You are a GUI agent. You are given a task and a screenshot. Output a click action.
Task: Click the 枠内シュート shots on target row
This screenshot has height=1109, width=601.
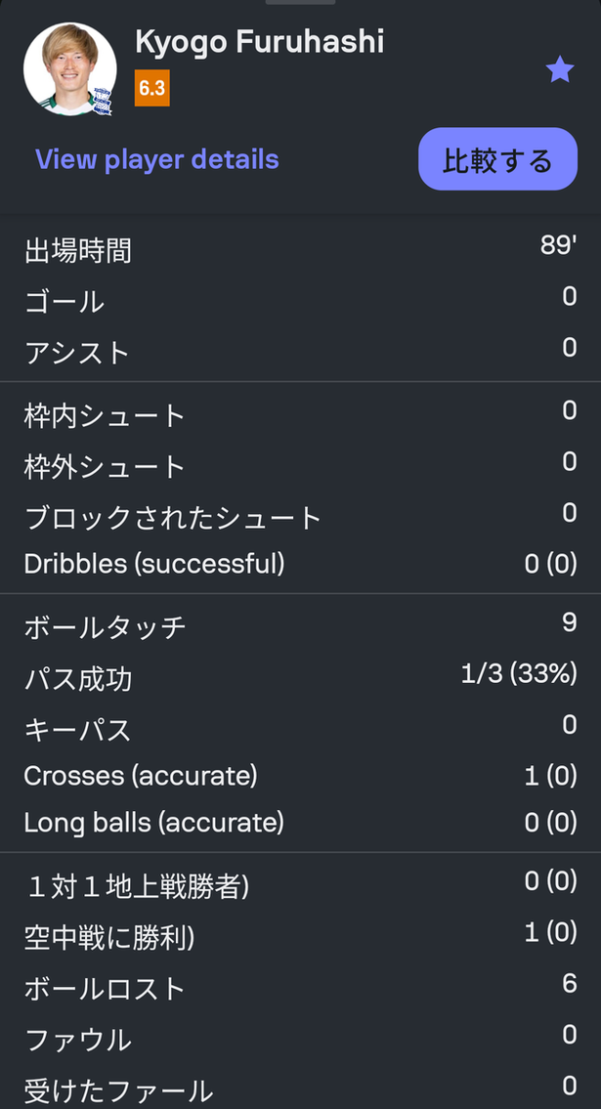tap(300, 414)
